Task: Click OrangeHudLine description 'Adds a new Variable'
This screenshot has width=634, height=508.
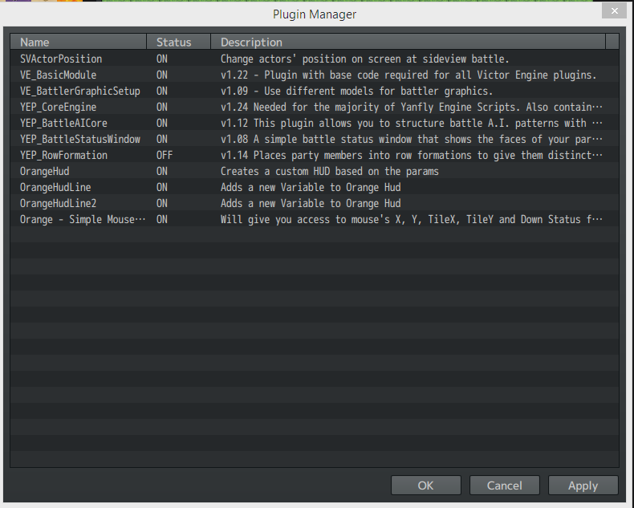Action: coord(311,187)
